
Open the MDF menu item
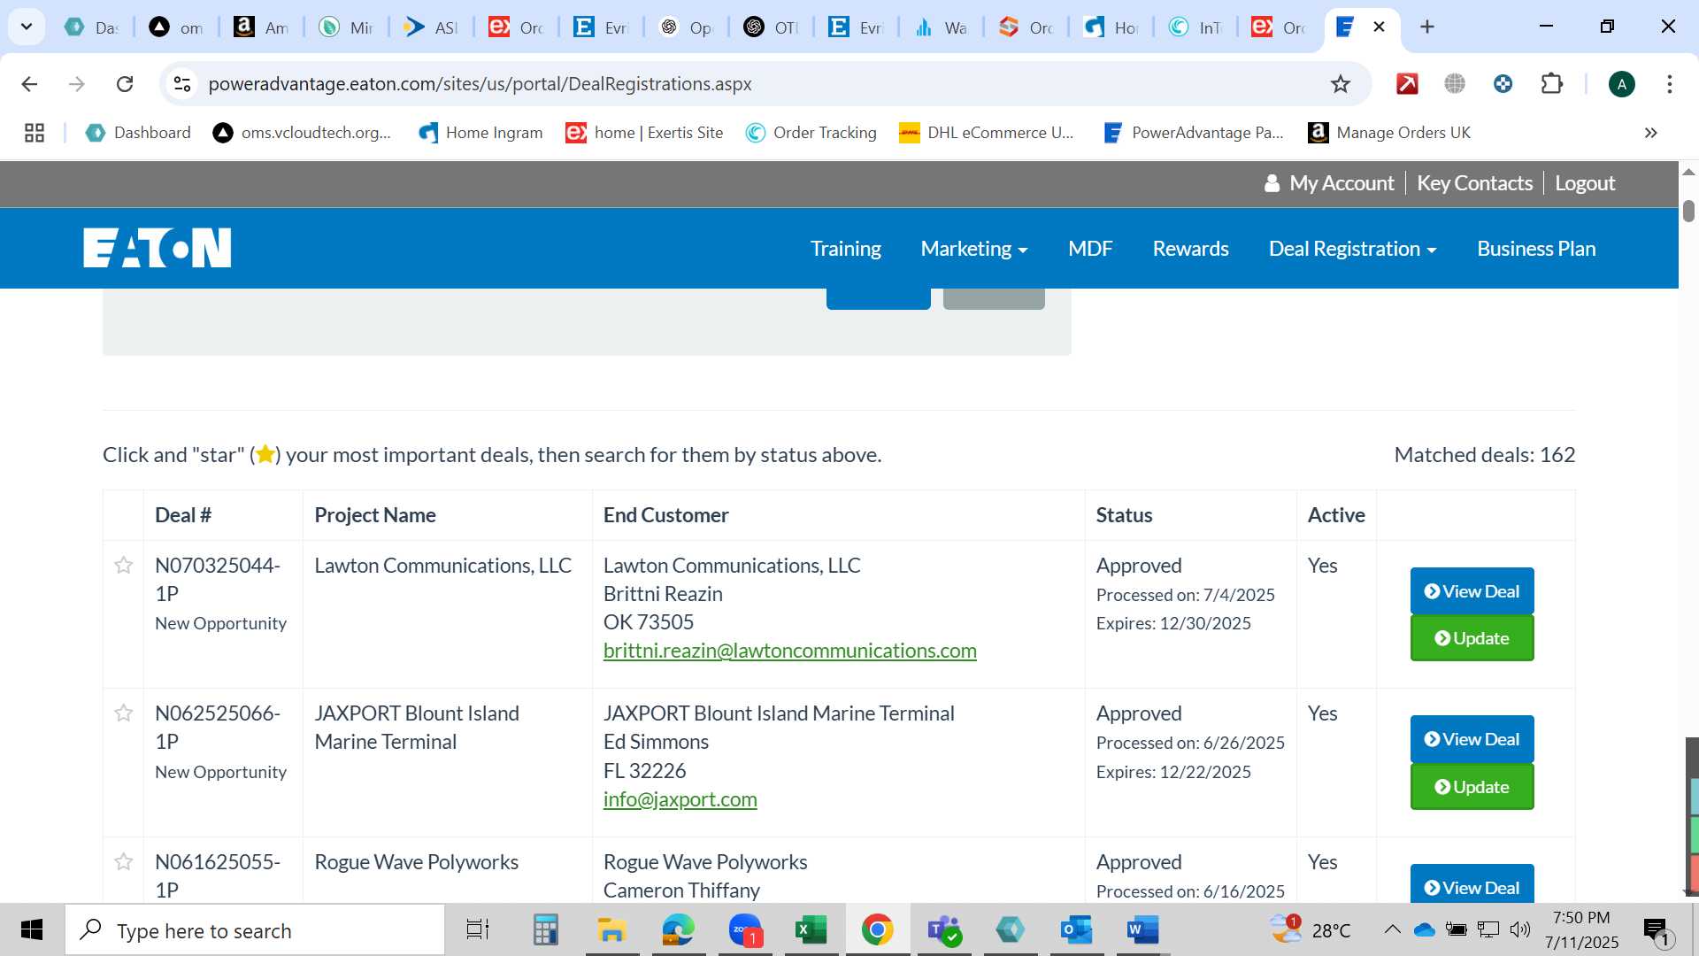1090,249
